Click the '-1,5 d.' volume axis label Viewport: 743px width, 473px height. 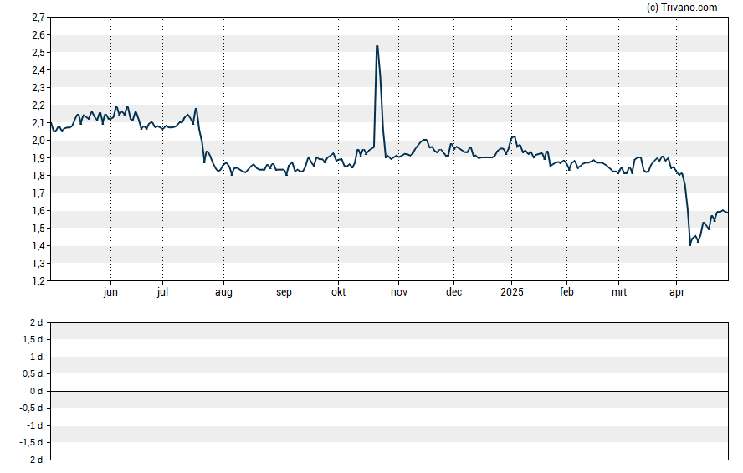tap(33, 443)
